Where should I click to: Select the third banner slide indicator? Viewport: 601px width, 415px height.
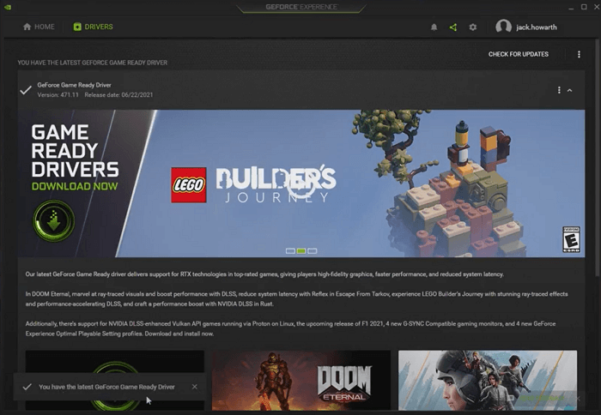point(313,250)
